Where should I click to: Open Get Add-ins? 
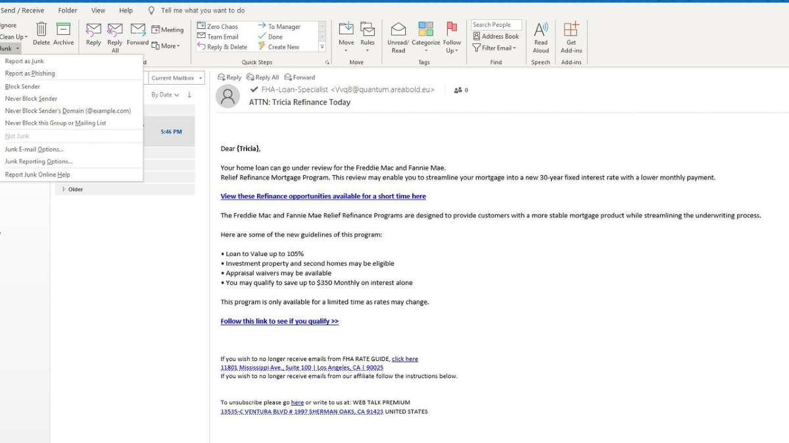pyautogui.click(x=571, y=35)
